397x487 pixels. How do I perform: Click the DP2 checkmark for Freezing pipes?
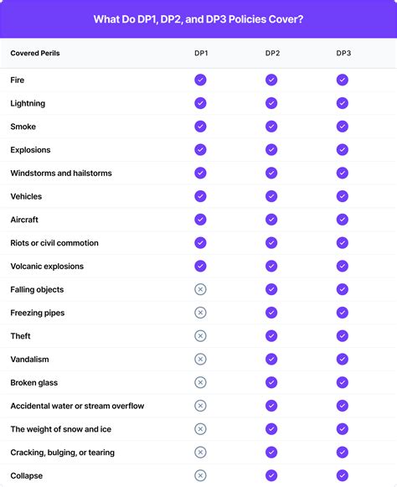tap(271, 313)
